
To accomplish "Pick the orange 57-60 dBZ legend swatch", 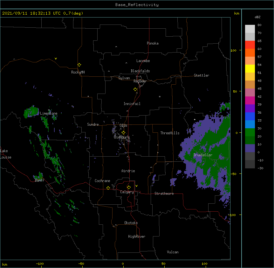I will point(250,53).
